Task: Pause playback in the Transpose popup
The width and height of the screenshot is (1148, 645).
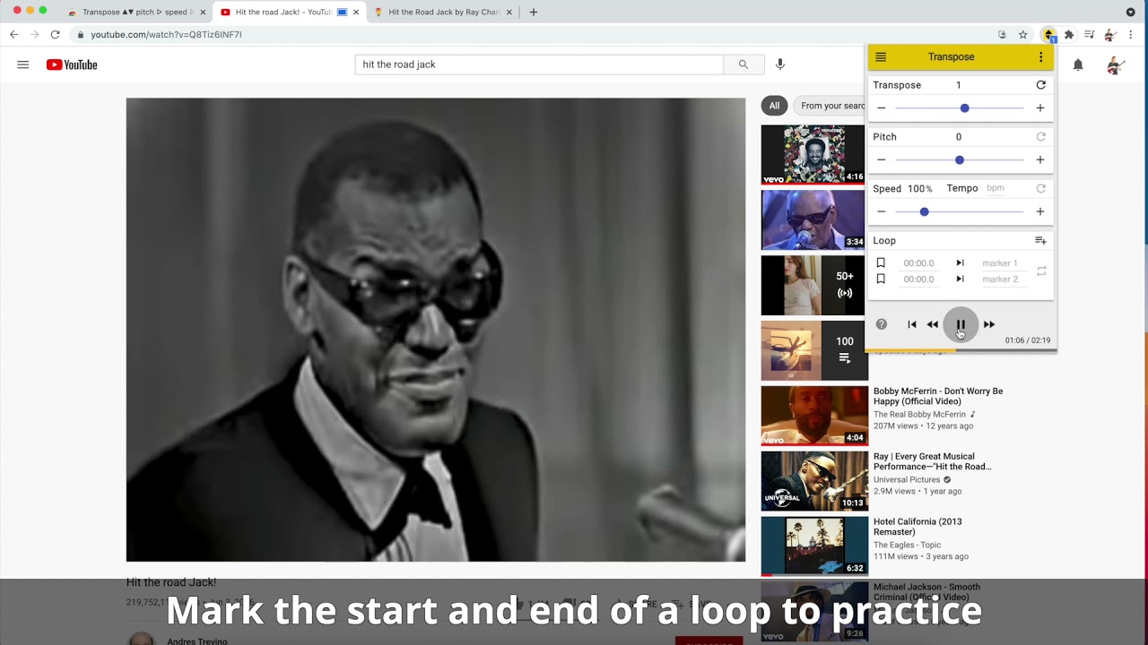Action: (961, 324)
